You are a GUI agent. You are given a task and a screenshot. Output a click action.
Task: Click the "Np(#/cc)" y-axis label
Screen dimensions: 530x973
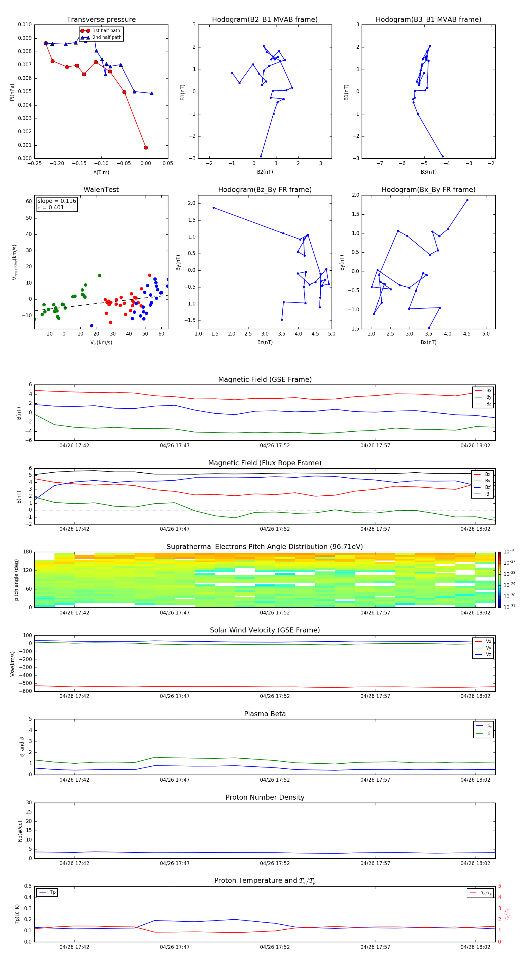[x=20, y=831]
